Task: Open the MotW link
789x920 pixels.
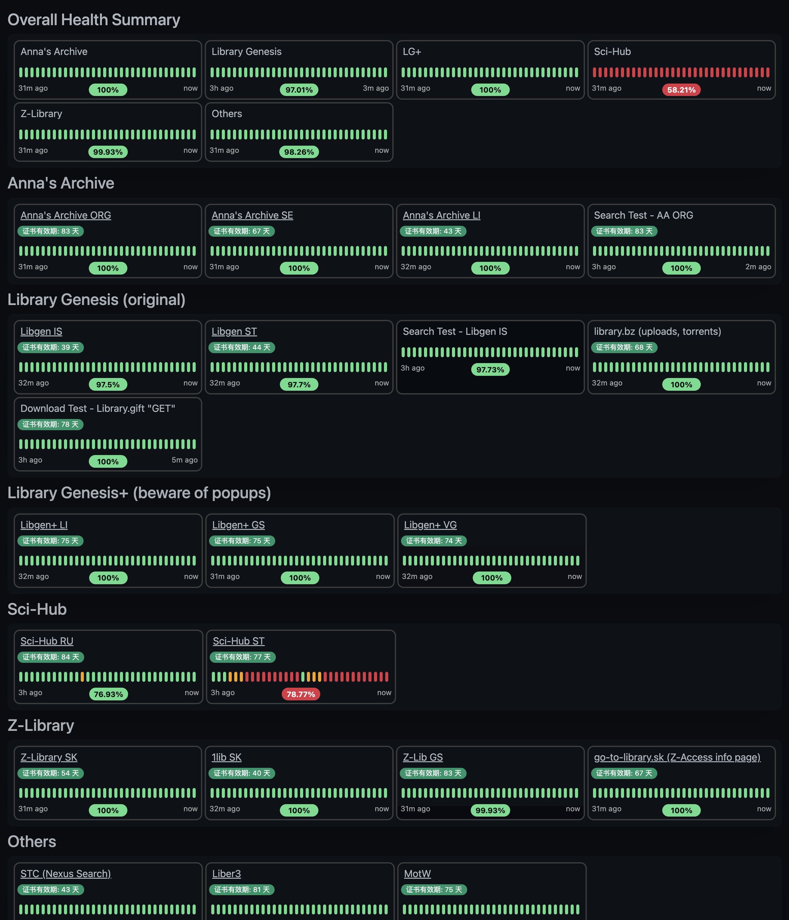Action: (417, 874)
